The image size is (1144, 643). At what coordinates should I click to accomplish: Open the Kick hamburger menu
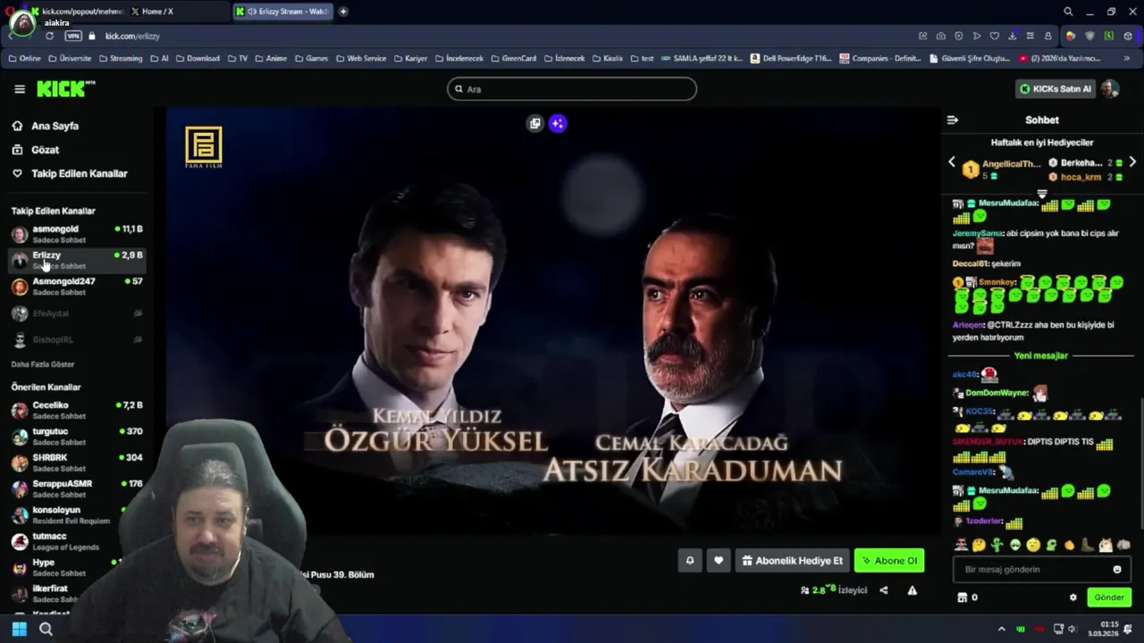tap(20, 89)
